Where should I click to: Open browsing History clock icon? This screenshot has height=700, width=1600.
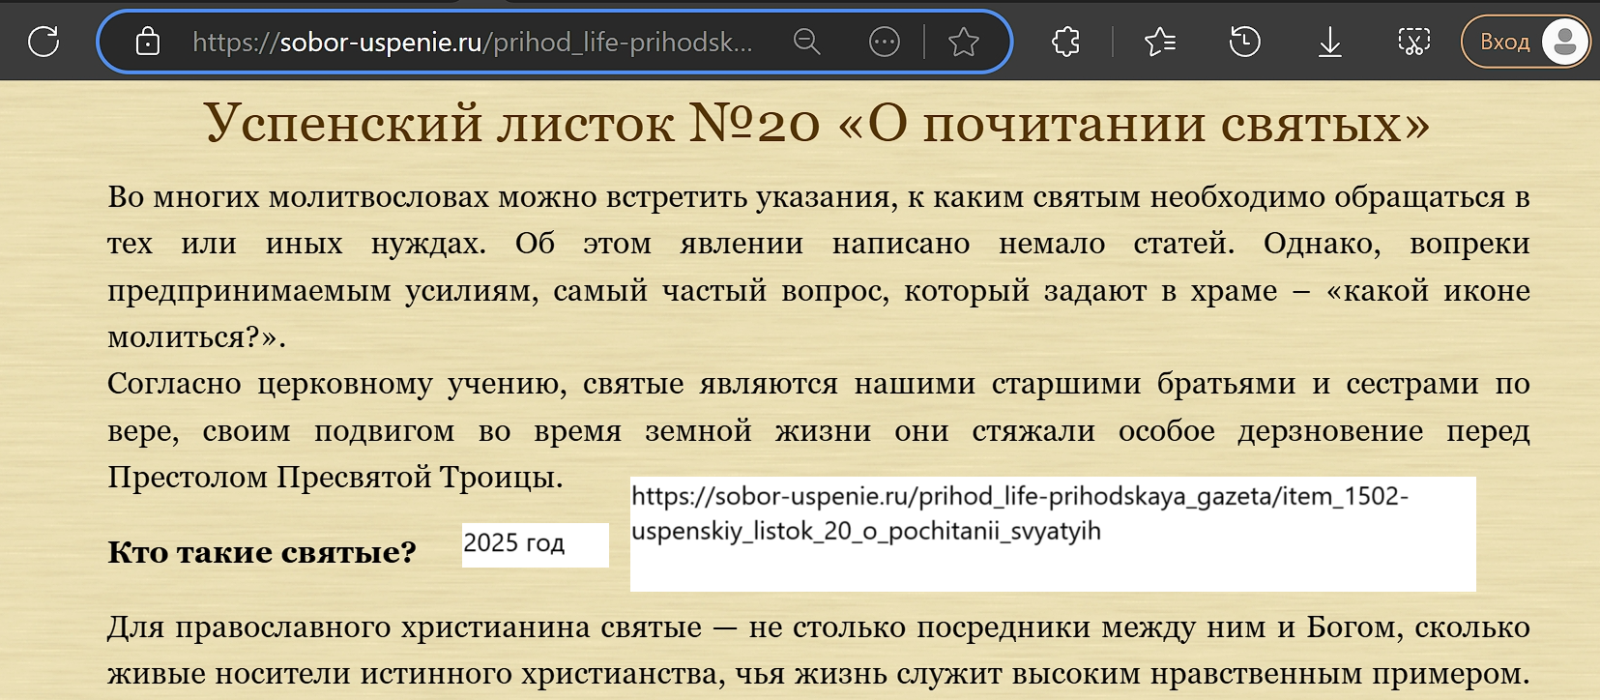[x=1244, y=42]
